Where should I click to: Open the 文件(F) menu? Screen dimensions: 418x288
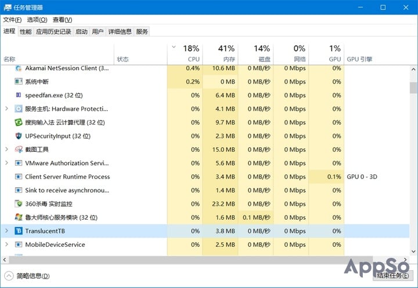[12, 20]
